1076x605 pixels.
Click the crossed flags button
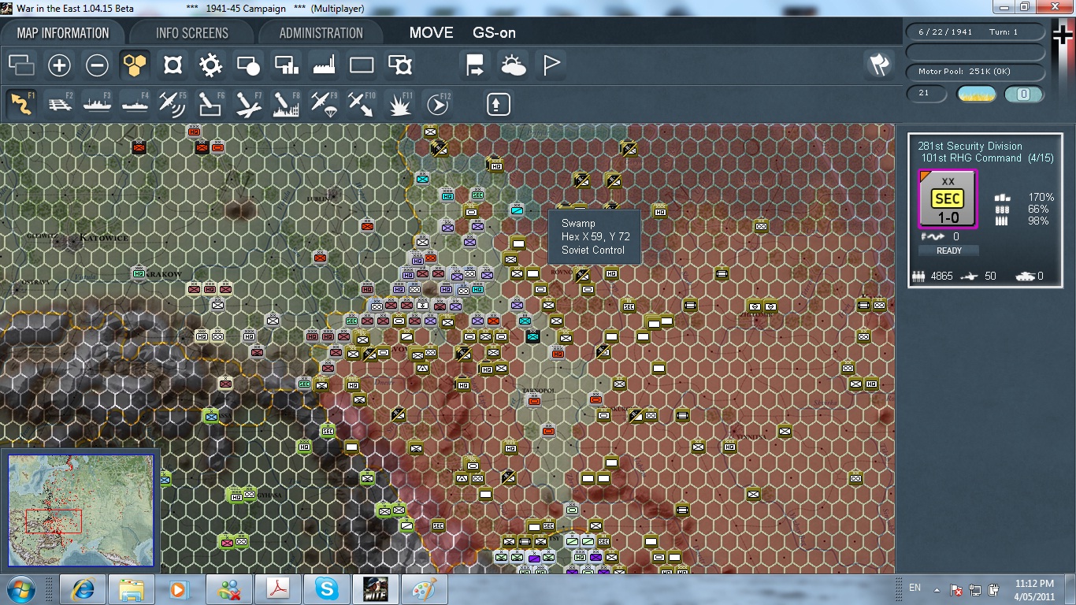[x=878, y=65]
